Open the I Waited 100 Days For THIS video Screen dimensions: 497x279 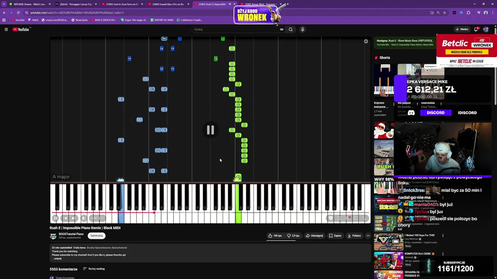pyautogui.click(x=419, y=235)
